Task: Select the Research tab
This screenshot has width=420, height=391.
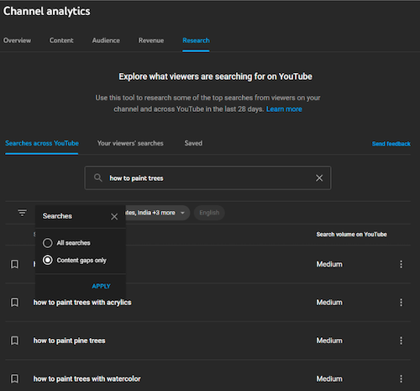Action: pos(196,40)
